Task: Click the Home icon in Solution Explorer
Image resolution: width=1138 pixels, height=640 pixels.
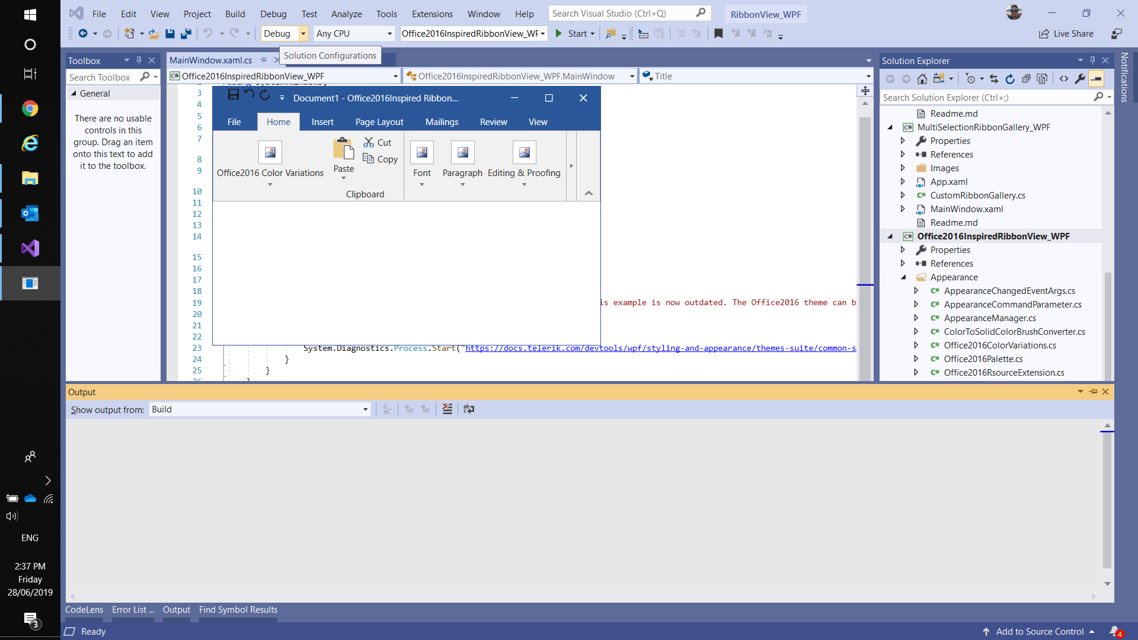Action: click(x=922, y=79)
